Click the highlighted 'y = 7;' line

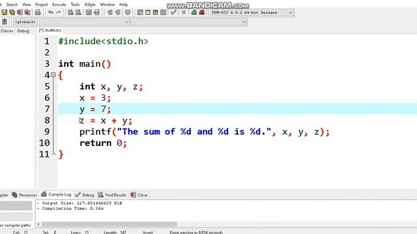point(237,109)
